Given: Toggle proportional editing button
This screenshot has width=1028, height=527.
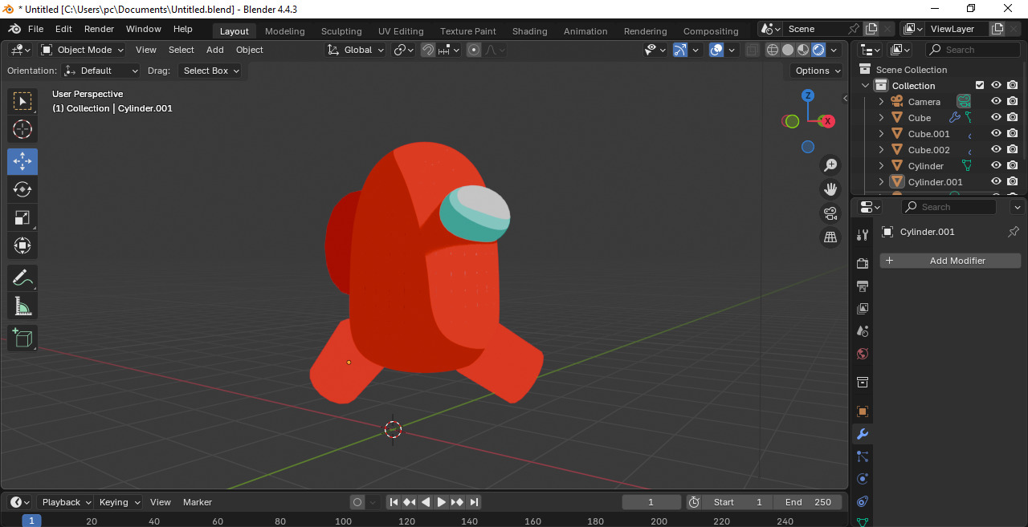Looking at the screenshot, I should [x=474, y=50].
